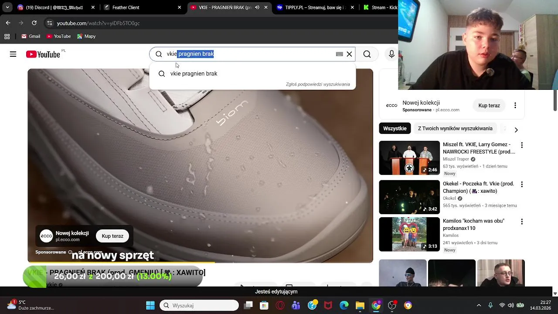Viewport: 558px width, 314px height.
Task: Open Microsoft Store from the taskbar
Action: [264, 305]
